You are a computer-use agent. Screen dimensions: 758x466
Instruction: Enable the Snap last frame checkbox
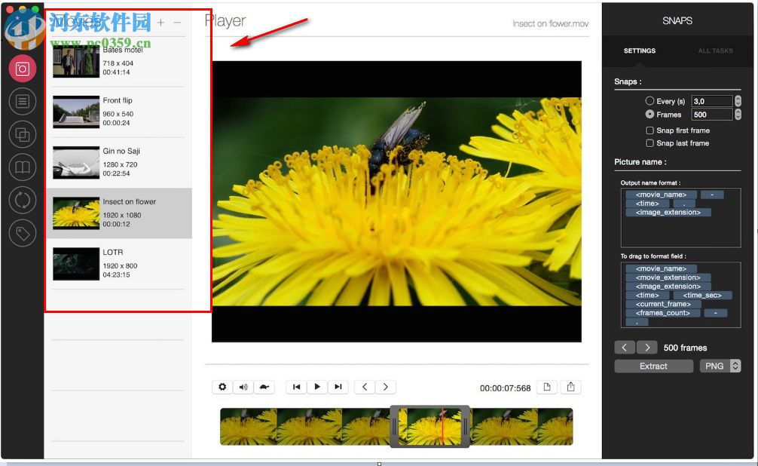649,143
